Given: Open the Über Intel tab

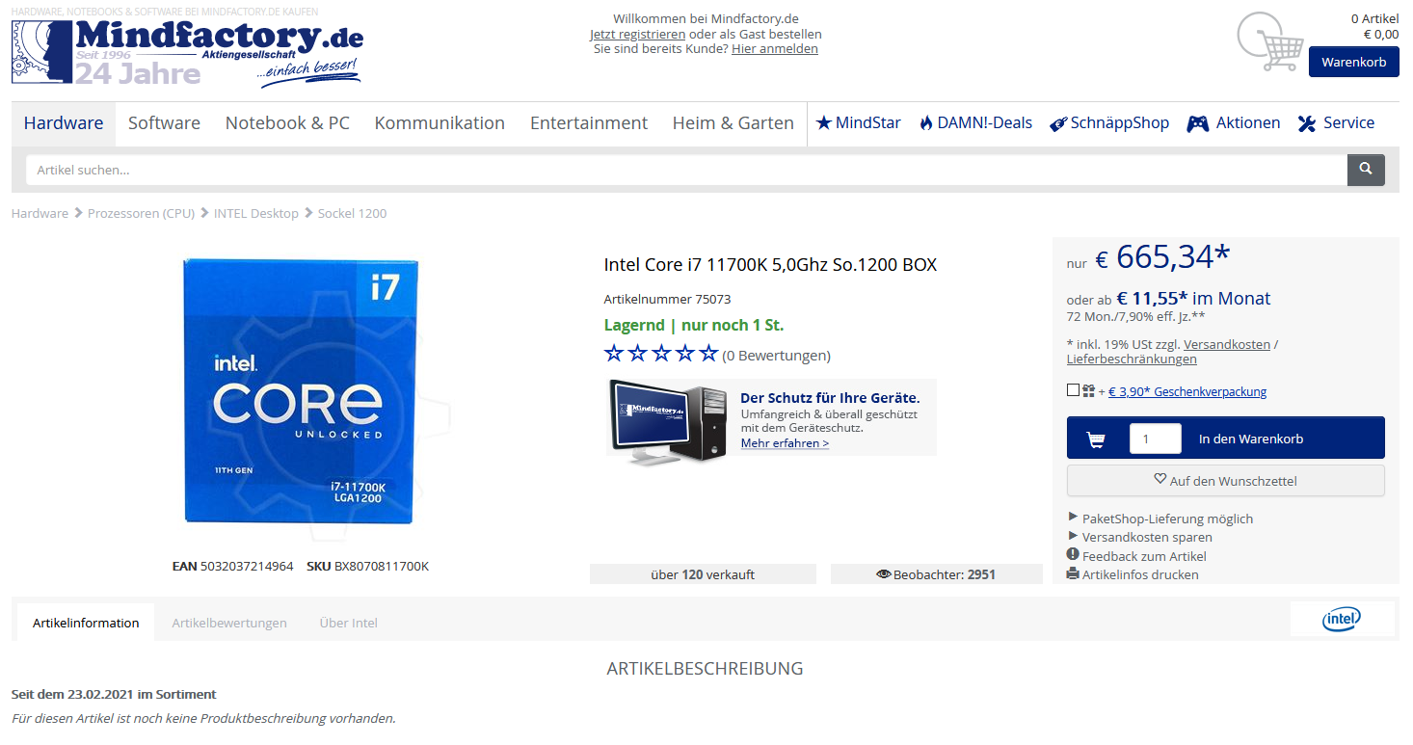Looking at the screenshot, I should 348,623.
